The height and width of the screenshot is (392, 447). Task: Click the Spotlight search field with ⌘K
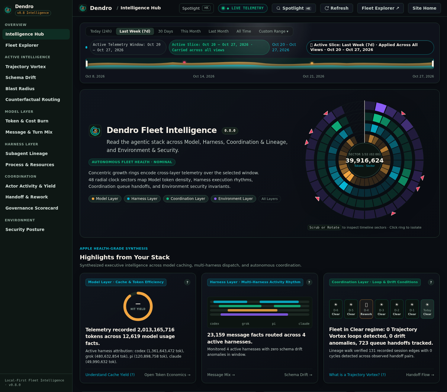[x=196, y=8]
